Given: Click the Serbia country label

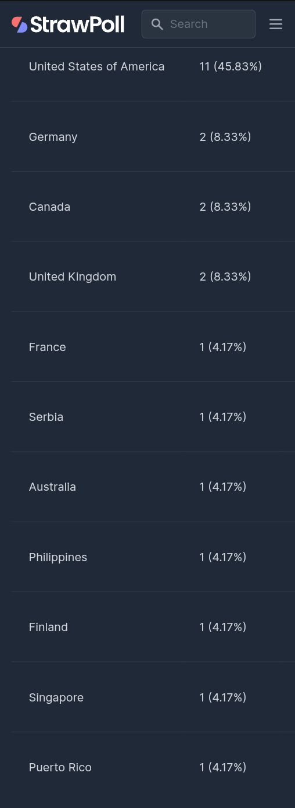Looking at the screenshot, I should tap(46, 417).
